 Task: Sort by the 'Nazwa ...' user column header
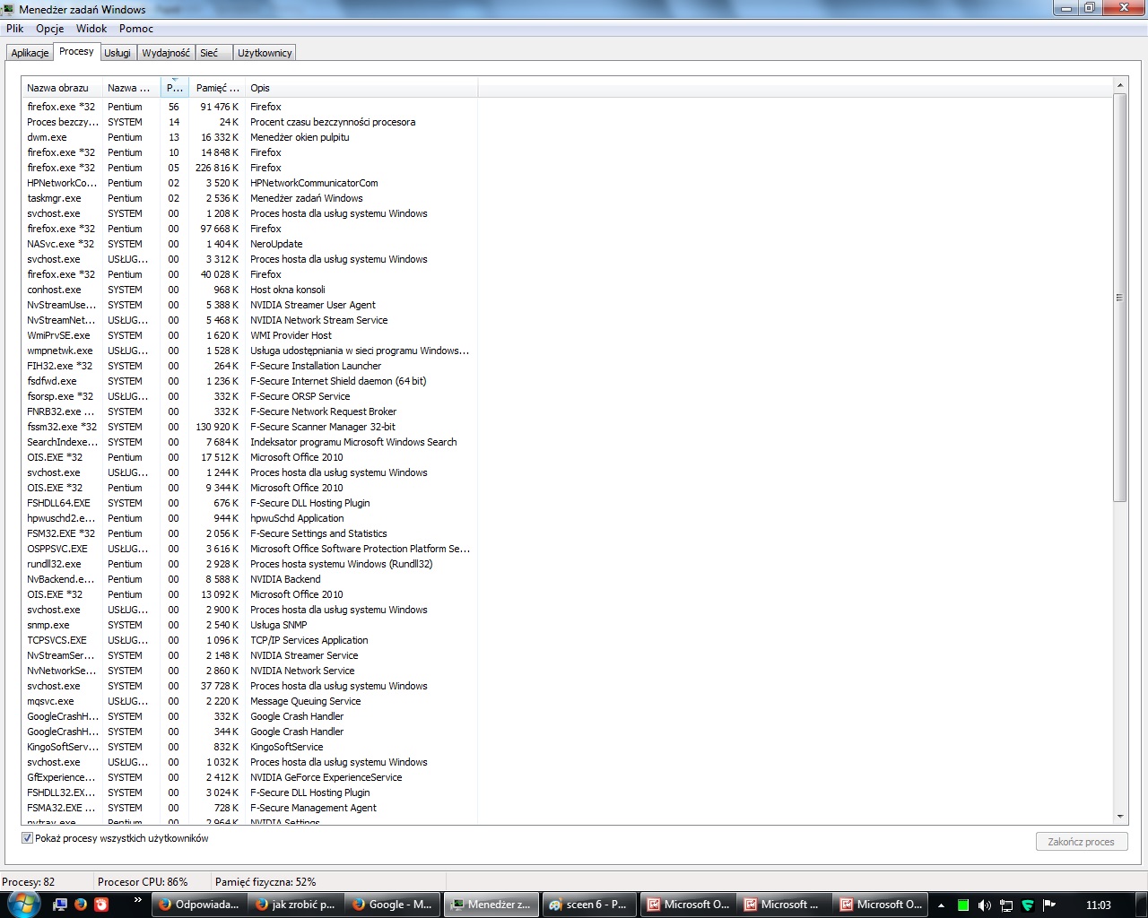(x=131, y=88)
